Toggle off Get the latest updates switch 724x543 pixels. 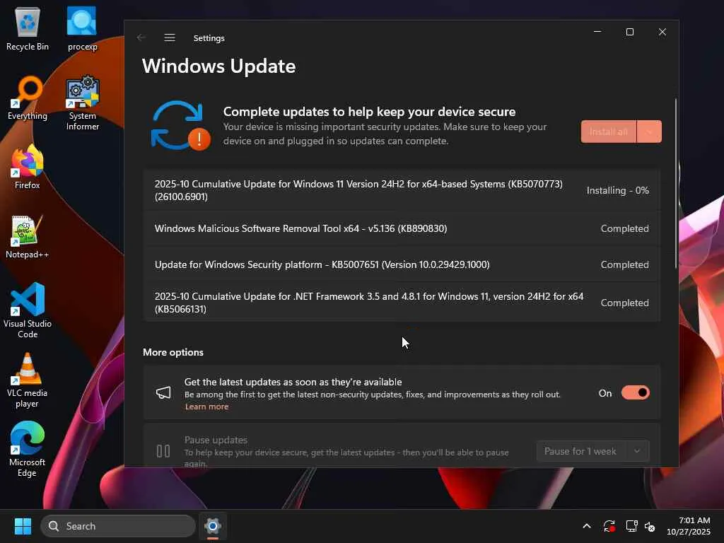point(636,393)
